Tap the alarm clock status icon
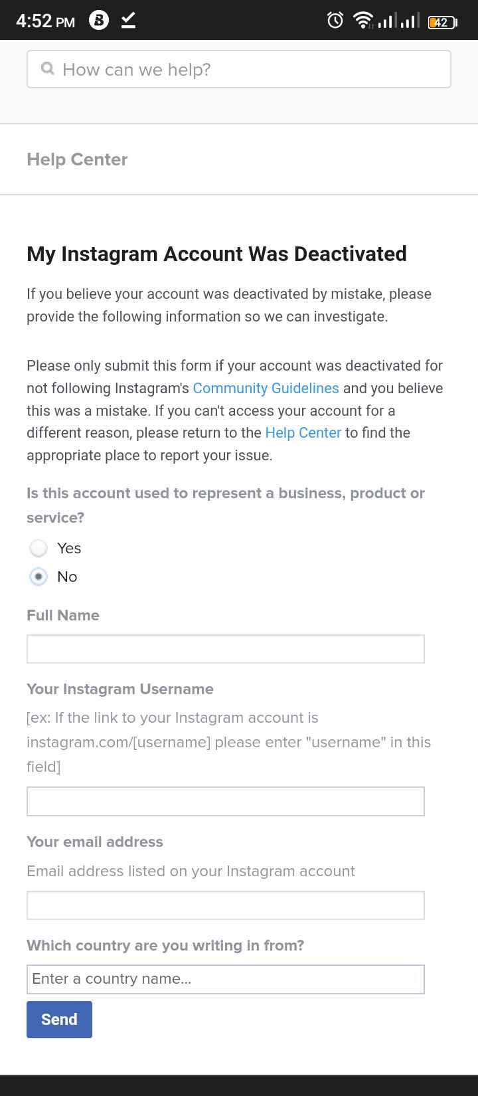The height and width of the screenshot is (1096, 478). tap(335, 21)
